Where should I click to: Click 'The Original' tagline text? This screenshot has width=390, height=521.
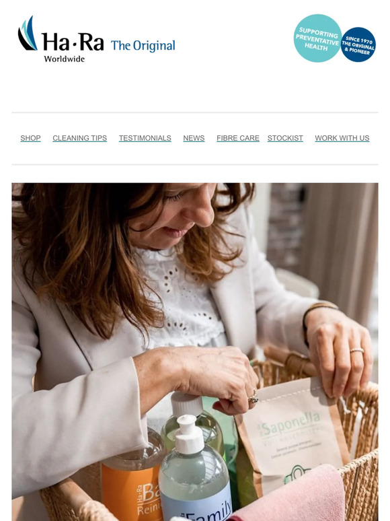pos(143,46)
